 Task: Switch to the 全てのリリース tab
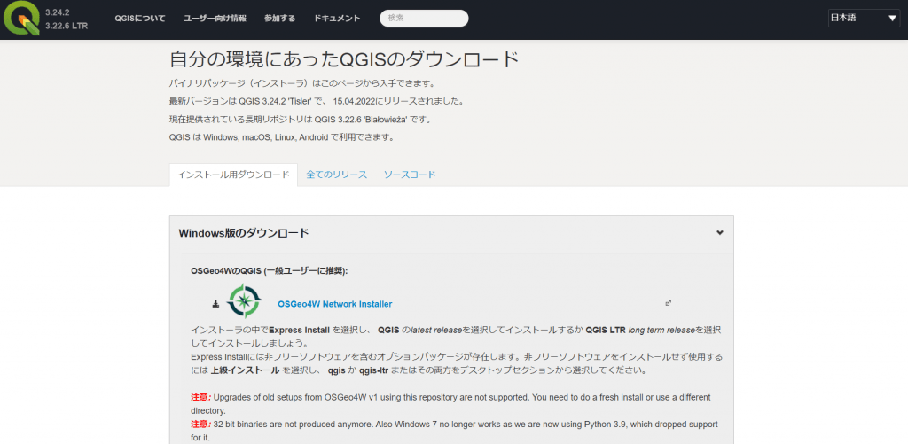336,175
